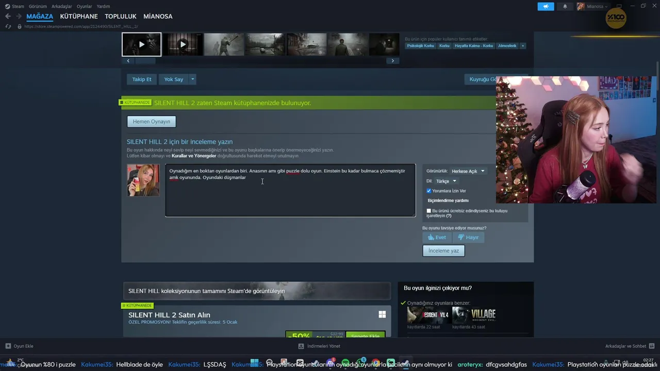Switch to the TOPLULUK tab
Image resolution: width=660 pixels, height=371 pixels.
point(121,16)
